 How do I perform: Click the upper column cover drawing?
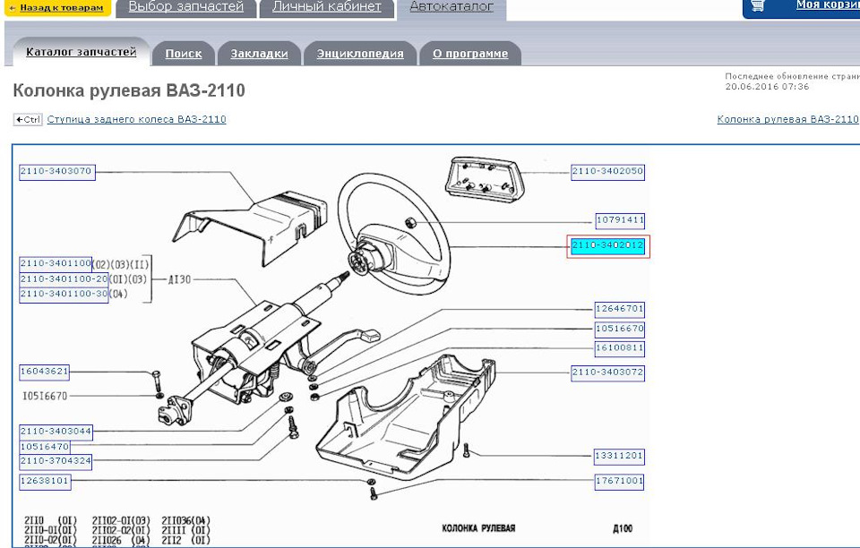[250, 227]
